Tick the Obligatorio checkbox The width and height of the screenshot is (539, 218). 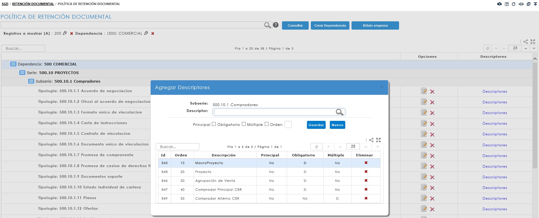coord(244,124)
